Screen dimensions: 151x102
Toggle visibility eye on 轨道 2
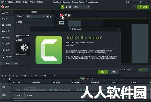(10, 85)
